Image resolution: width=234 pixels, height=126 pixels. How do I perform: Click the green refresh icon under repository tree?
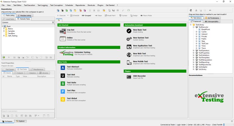point(4,57)
